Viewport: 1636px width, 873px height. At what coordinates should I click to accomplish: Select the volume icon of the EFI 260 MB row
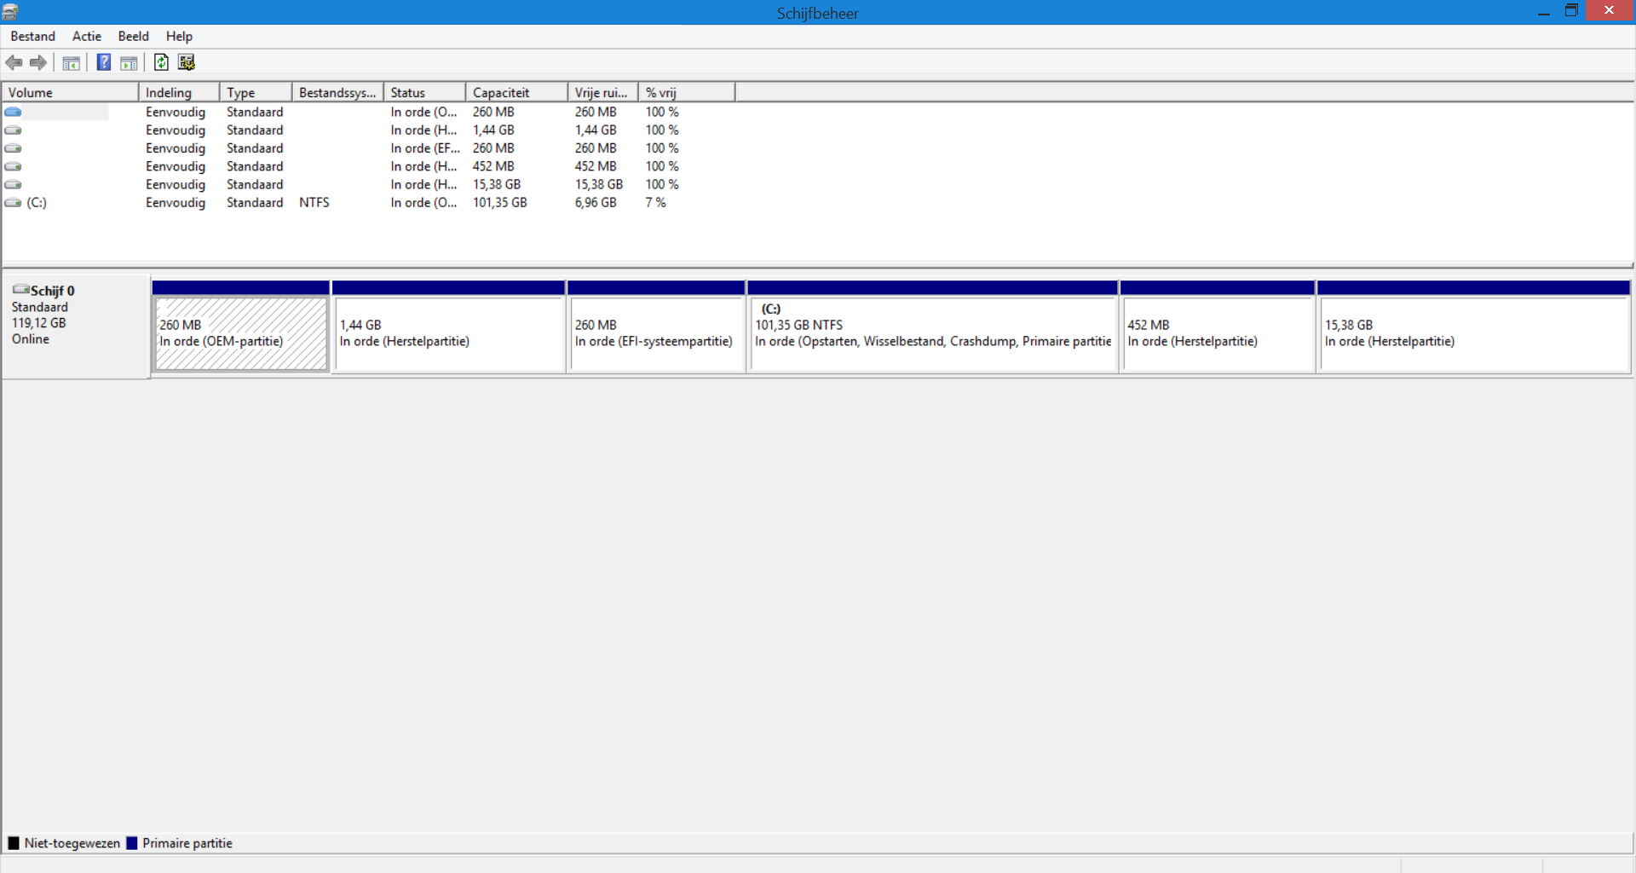tap(13, 148)
